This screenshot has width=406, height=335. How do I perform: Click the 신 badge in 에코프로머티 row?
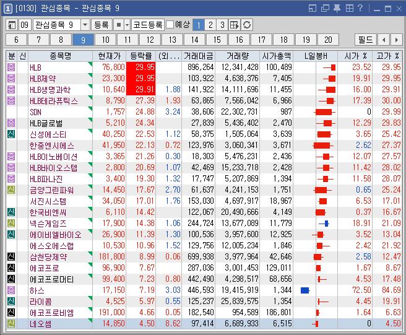coord(11,279)
